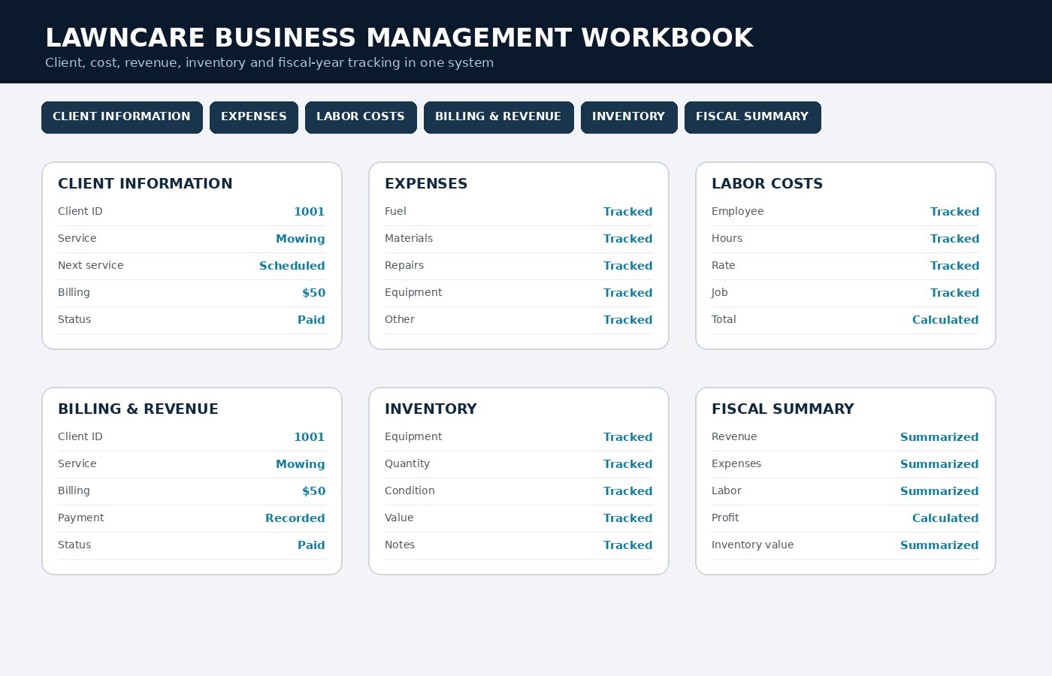1052x676 pixels.
Task: Click $50 in the Client Information card
Action: click(x=314, y=293)
